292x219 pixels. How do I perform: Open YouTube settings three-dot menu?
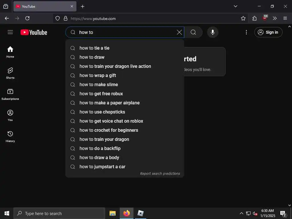246,32
